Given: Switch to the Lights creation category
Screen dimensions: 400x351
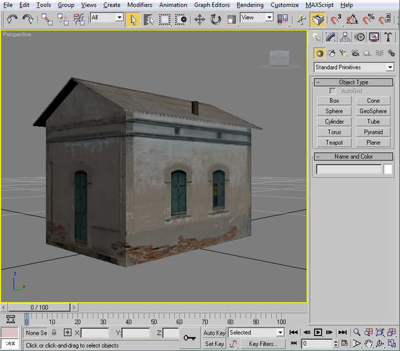Looking at the screenshot, I should pyautogui.click(x=344, y=53).
